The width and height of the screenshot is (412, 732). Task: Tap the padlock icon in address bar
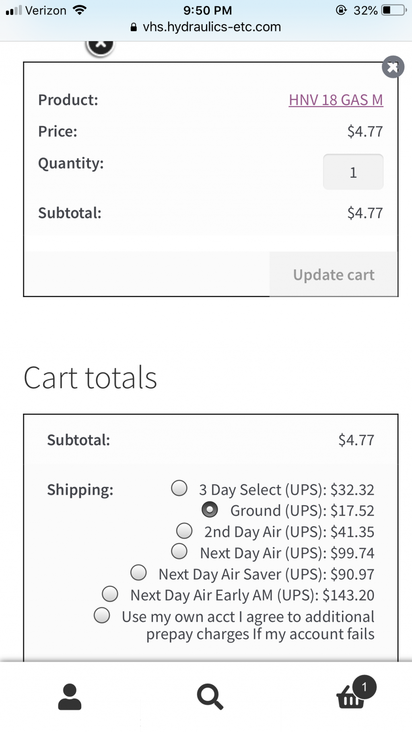pos(134,27)
